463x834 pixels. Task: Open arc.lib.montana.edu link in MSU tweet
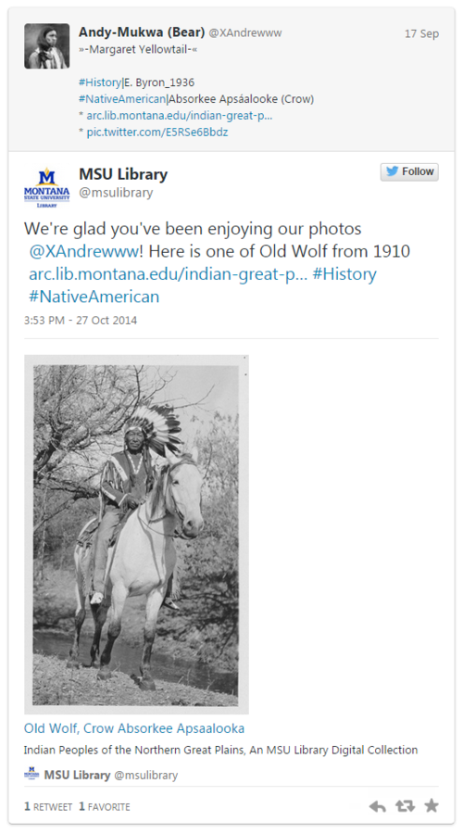[168, 274]
